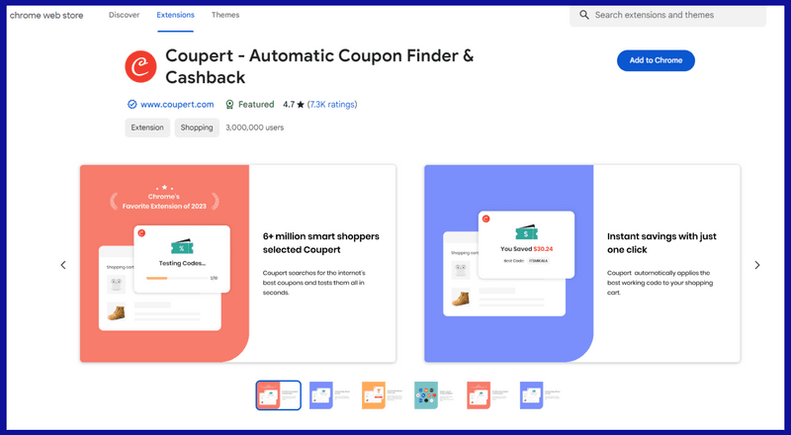
Task: Click the chrome web store logo
Action: (46, 16)
